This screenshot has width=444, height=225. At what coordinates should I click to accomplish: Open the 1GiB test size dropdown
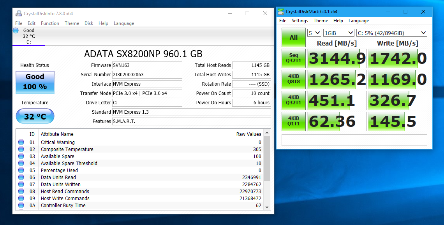[x=339, y=33]
